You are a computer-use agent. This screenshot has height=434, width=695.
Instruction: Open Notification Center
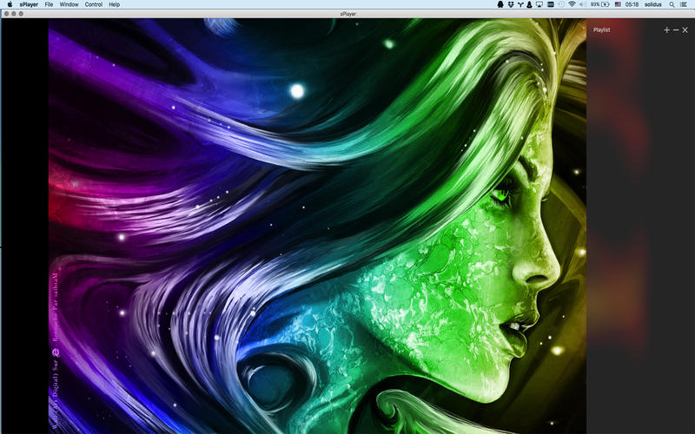(684, 4)
